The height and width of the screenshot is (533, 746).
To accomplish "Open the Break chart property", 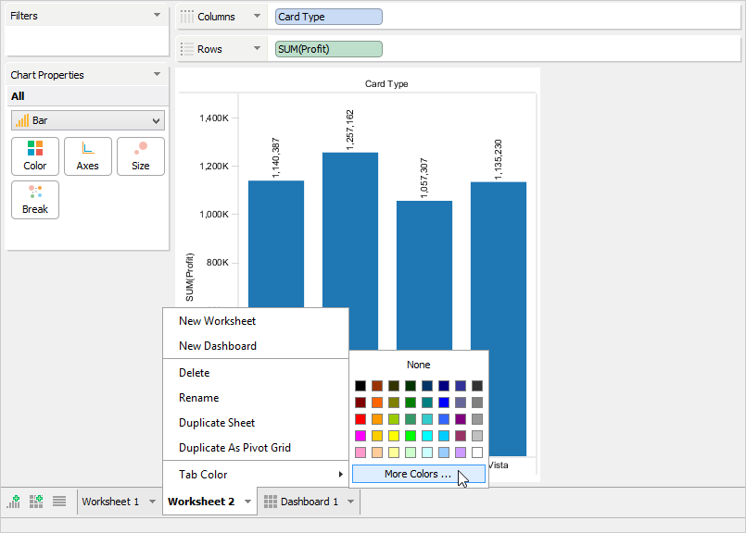I will point(35,200).
